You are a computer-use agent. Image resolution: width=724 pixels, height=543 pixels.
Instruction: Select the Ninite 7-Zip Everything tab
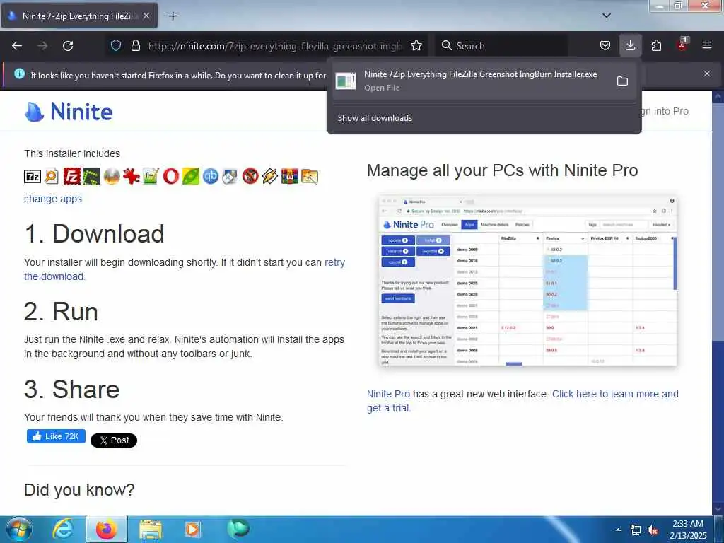[79, 16]
